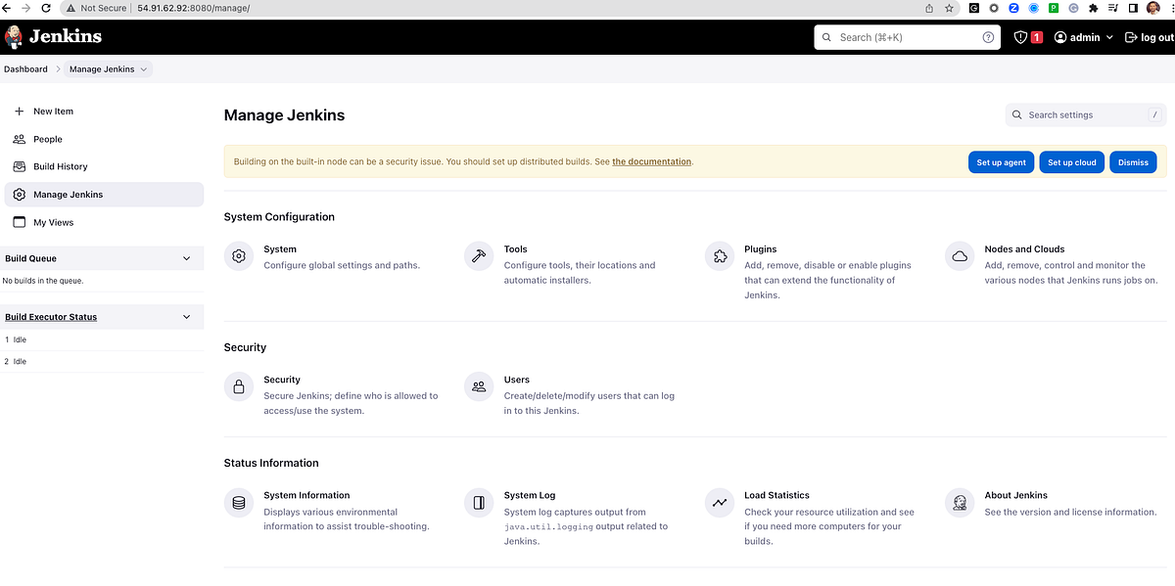Click the Users management icon
Screen dimensions: 1175x586
coord(478,386)
